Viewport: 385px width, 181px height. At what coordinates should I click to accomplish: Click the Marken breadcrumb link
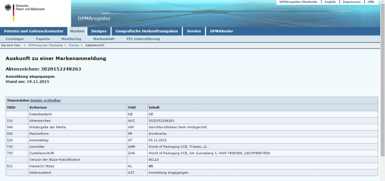click(74, 45)
